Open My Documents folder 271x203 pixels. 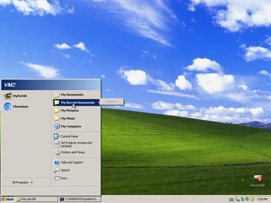click(x=76, y=95)
